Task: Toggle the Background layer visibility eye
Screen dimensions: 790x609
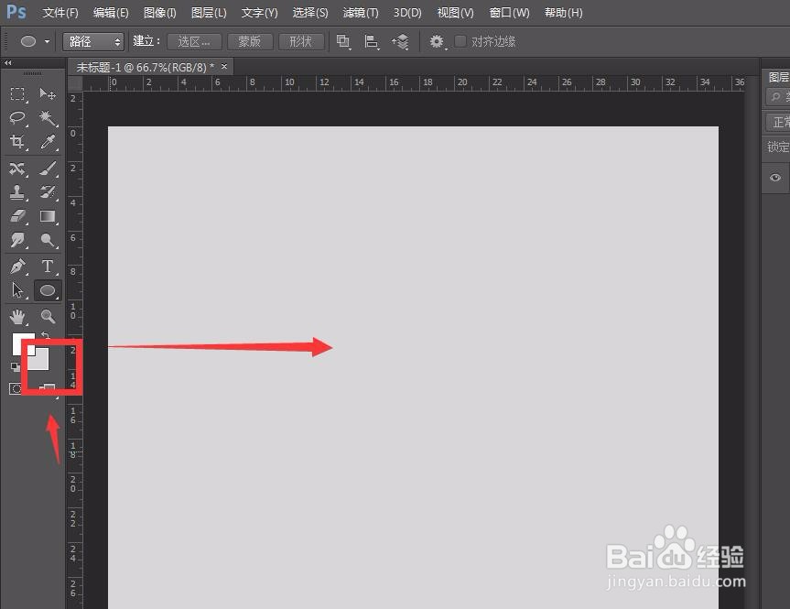Action: point(774,178)
